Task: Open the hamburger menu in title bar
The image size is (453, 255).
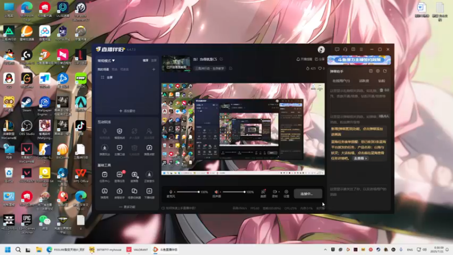Action: [361, 49]
